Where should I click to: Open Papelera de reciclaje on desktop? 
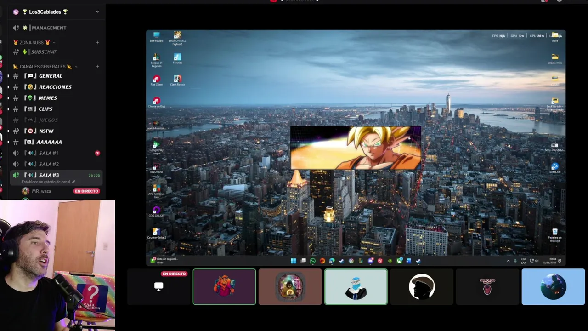(555, 235)
